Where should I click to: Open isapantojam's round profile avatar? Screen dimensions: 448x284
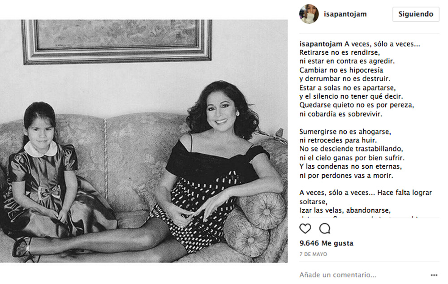[x=309, y=14]
